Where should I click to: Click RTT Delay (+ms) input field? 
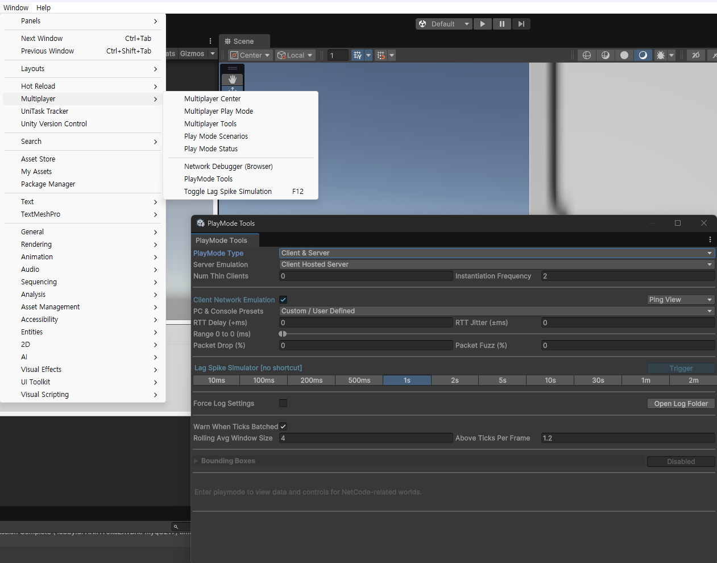point(366,322)
